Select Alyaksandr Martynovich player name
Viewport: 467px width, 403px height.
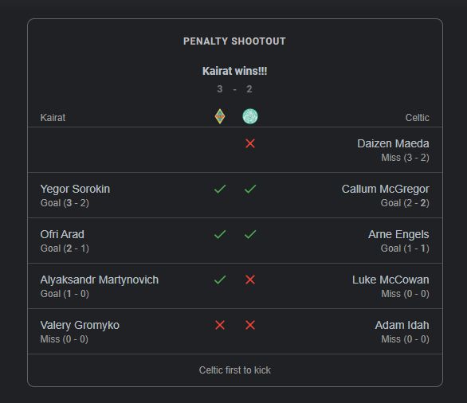click(x=100, y=280)
